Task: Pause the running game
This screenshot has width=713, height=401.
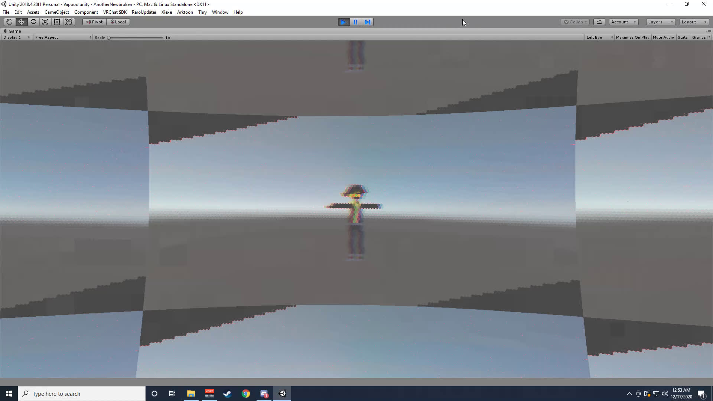Action: coord(355,22)
